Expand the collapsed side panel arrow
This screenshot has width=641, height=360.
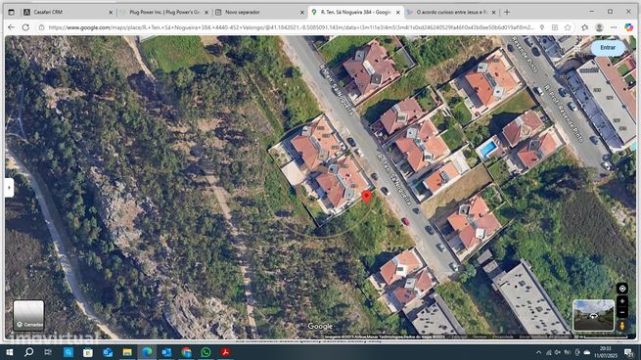9,188
